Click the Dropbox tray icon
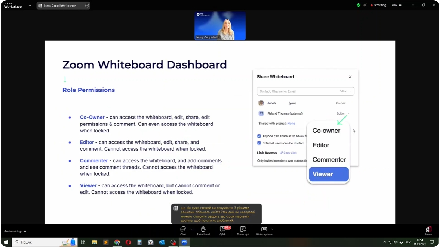The height and width of the screenshot is (247, 439). pyautogui.click(x=401, y=242)
